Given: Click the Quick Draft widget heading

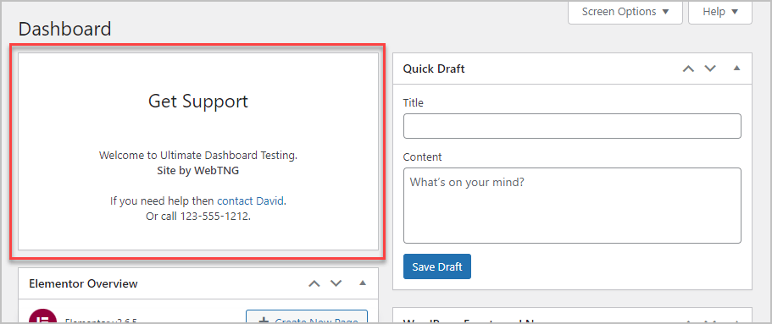Looking at the screenshot, I should click(x=434, y=69).
